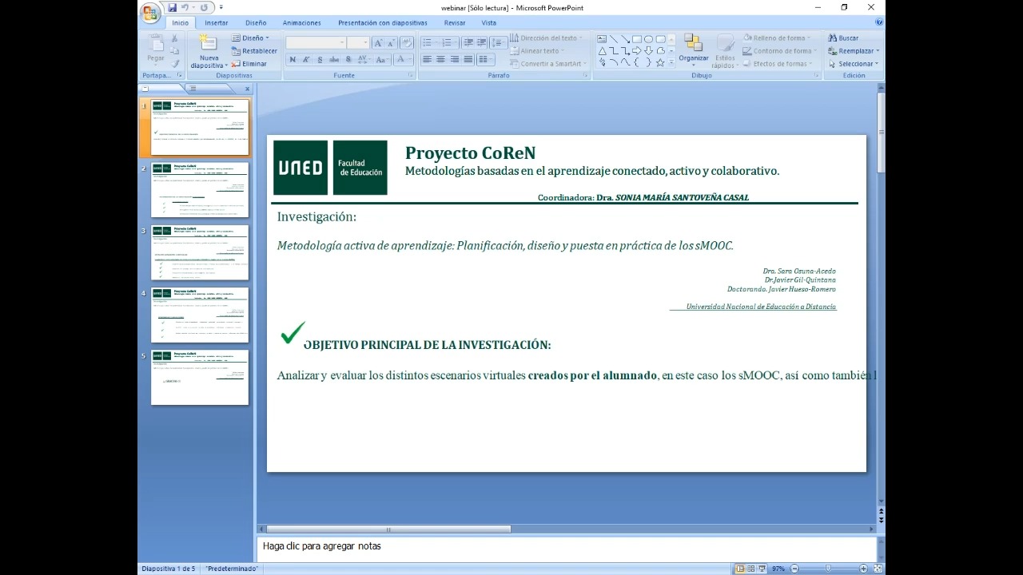Click the PowerPoint Help question mark icon
The width and height of the screenshot is (1023, 575).
(x=878, y=22)
